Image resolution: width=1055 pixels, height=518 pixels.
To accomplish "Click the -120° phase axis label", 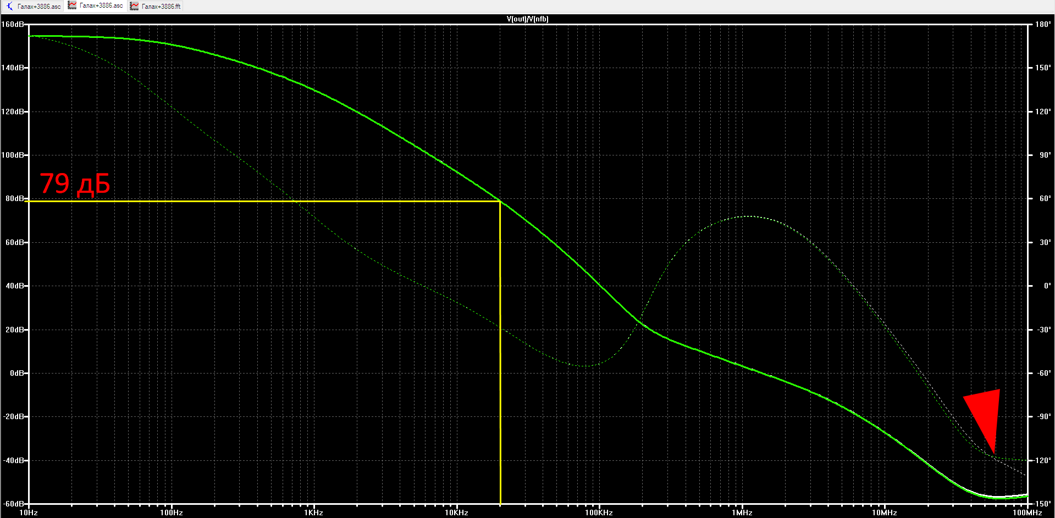I will [x=1042, y=460].
